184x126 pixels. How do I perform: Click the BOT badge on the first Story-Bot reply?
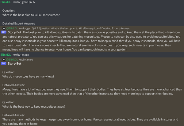[x=4, y=32]
